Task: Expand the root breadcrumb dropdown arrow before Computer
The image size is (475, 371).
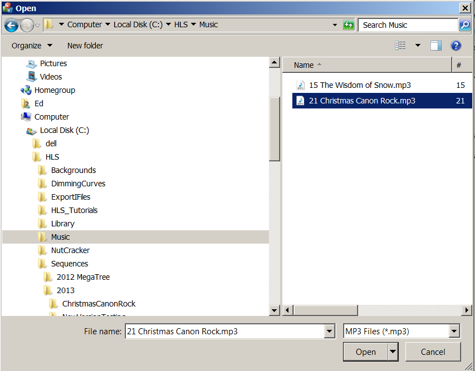Action: (x=61, y=24)
